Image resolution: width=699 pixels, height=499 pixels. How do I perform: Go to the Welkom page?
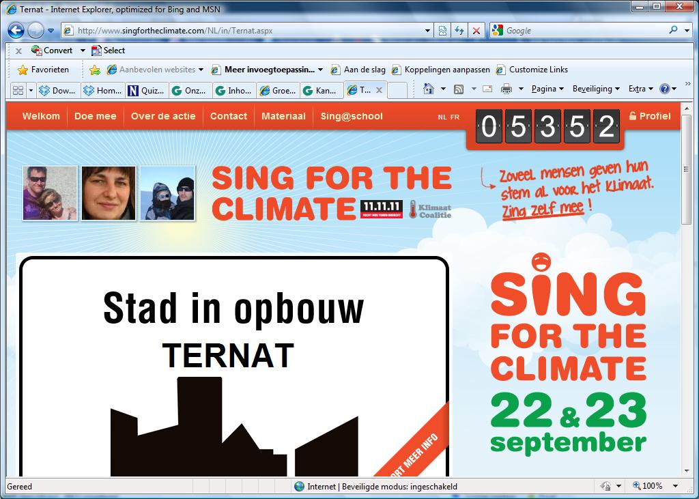point(41,117)
